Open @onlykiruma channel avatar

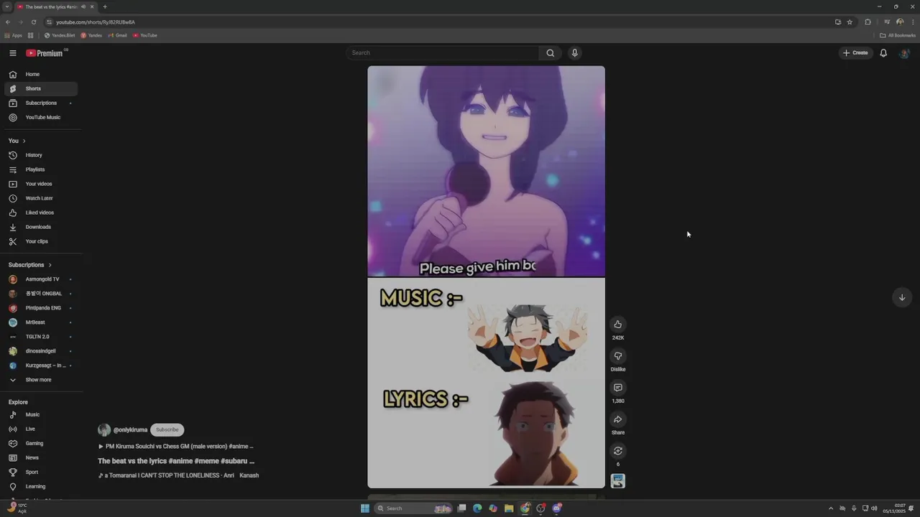pyautogui.click(x=104, y=430)
